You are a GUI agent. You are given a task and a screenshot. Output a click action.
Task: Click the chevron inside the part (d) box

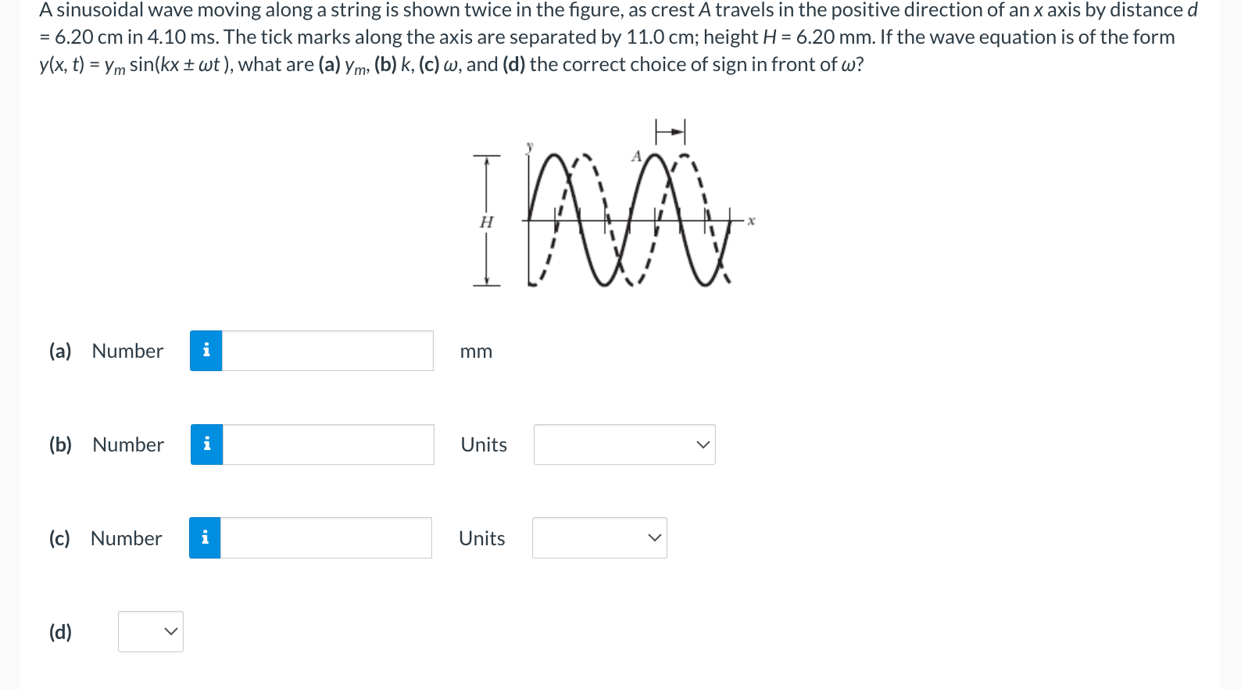click(171, 631)
